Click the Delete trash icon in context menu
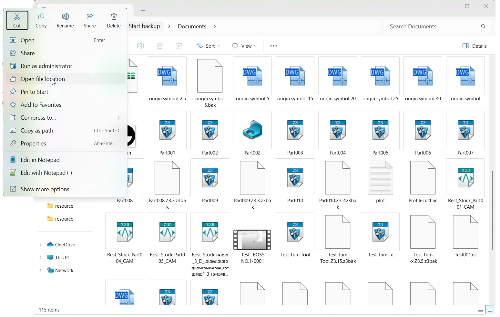The height and width of the screenshot is (317, 500). tap(114, 20)
